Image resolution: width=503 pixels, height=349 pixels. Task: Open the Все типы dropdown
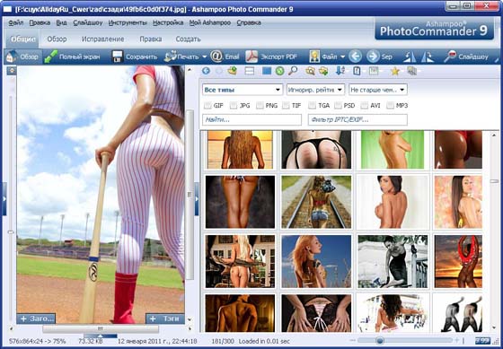[x=243, y=90]
